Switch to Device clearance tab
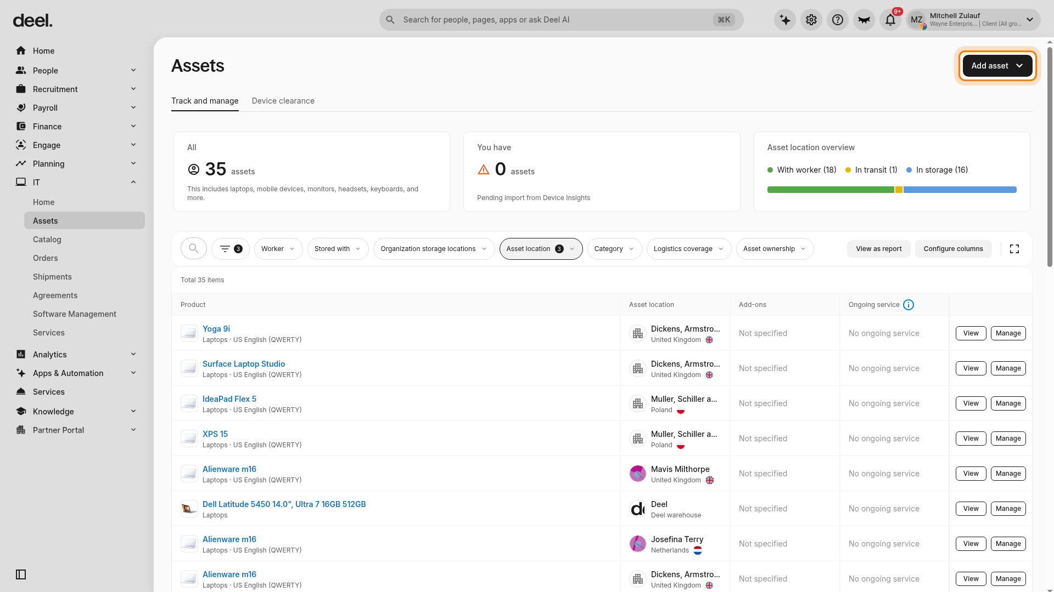 [x=283, y=101]
